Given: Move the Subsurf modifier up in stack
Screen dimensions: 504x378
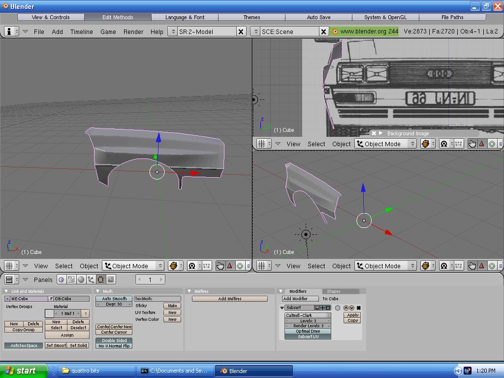Looking at the screenshot, I should coord(346,308).
